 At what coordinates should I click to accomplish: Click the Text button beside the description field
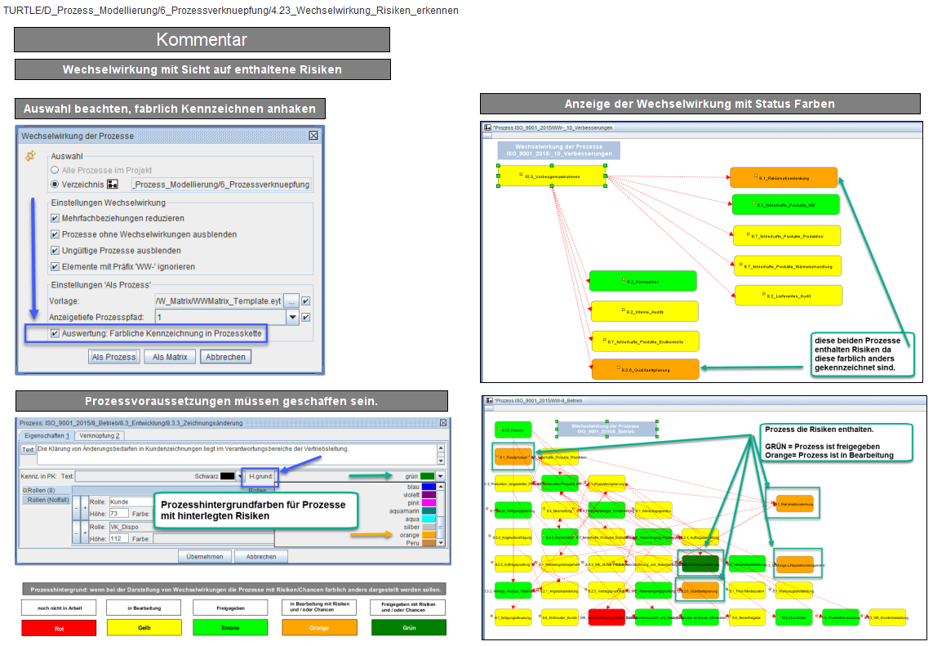click(x=28, y=449)
